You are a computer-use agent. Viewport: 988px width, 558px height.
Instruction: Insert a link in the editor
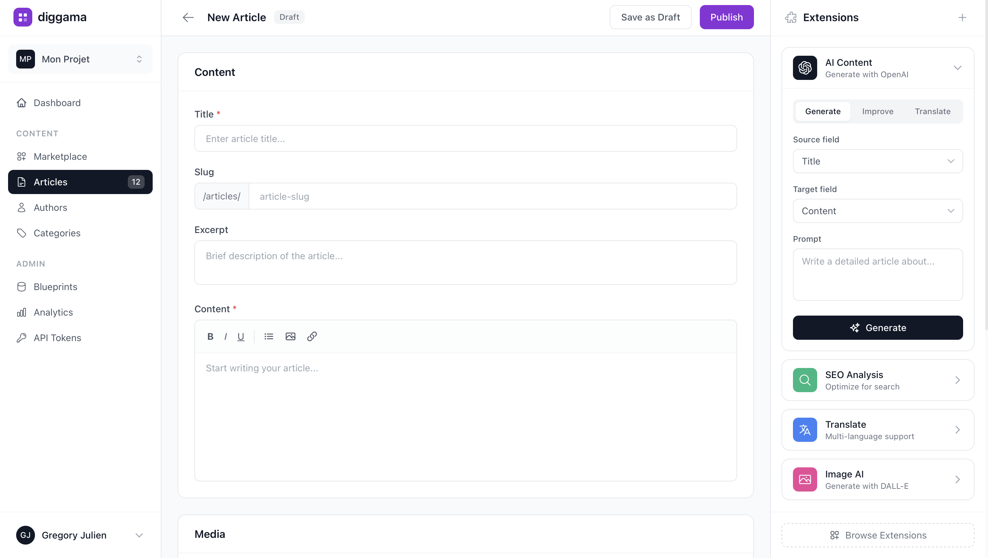point(312,336)
